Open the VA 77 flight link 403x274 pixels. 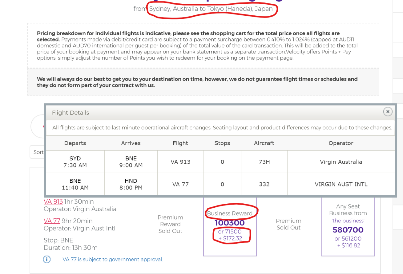click(52, 221)
